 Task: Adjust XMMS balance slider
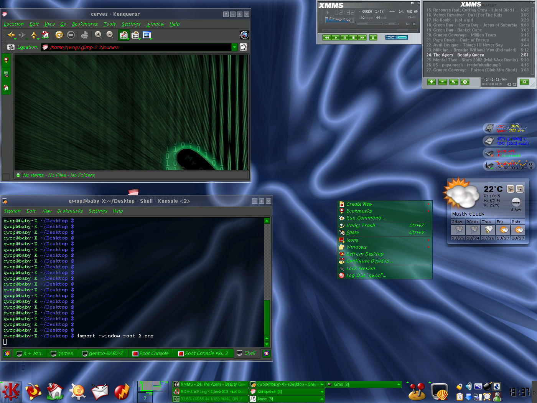click(392, 24)
